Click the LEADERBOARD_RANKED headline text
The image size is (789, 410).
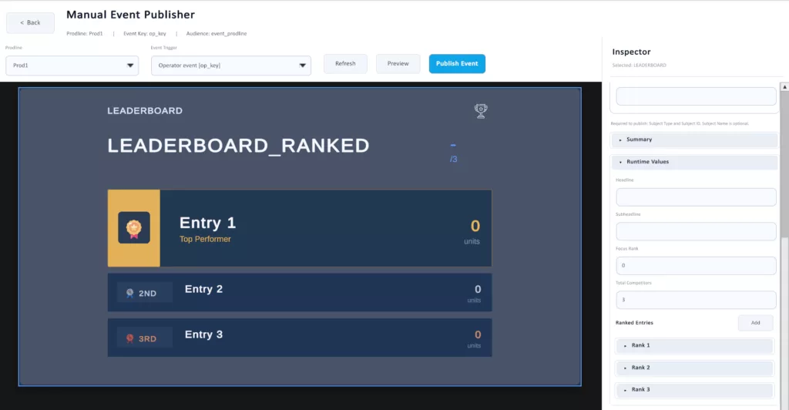[238, 146]
